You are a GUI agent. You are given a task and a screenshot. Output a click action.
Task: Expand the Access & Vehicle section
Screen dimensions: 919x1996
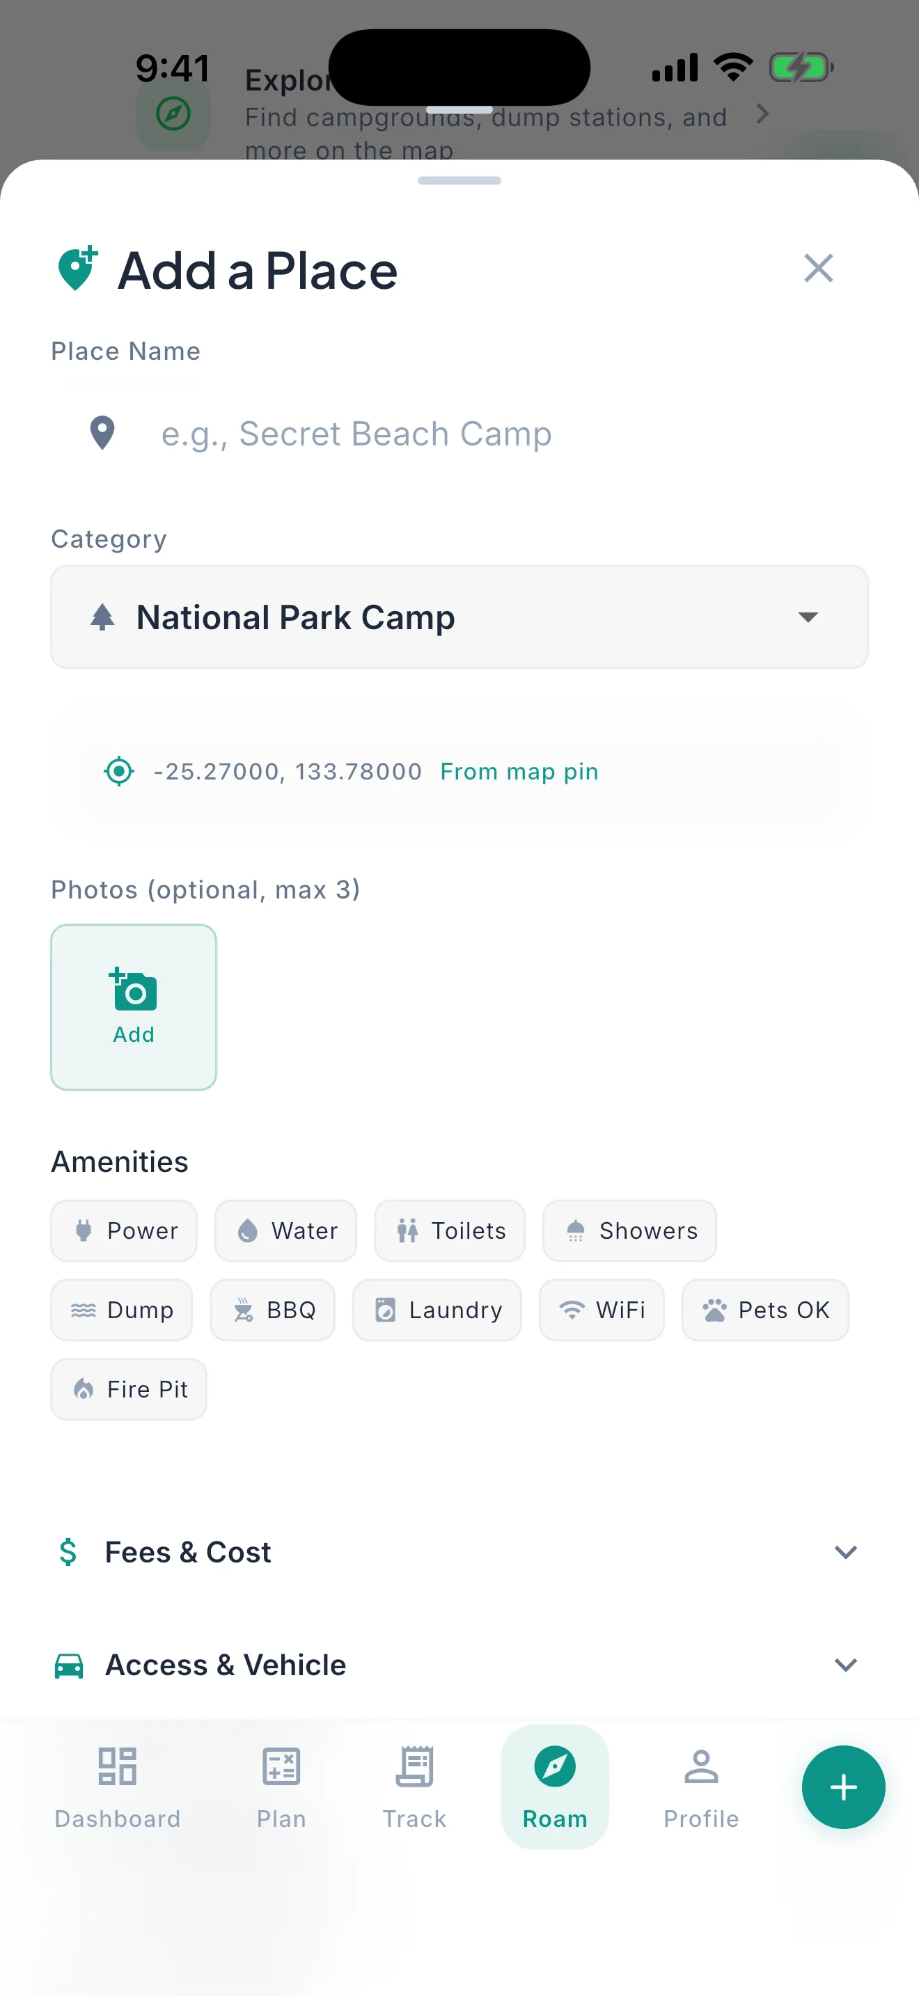click(x=459, y=1664)
